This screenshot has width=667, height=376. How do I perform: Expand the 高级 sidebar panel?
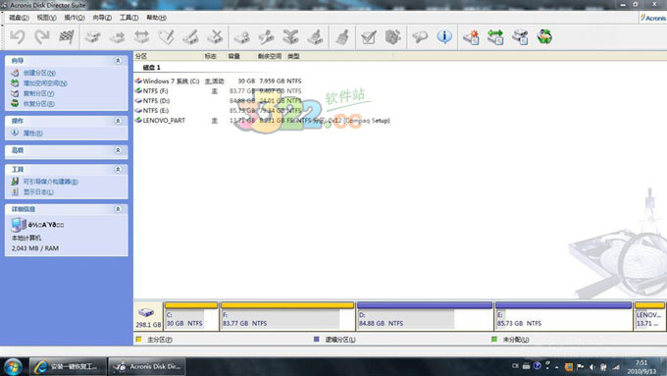point(118,150)
